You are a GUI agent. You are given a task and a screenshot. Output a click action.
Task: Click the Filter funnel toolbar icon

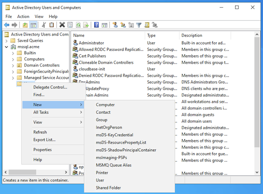tap(139, 25)
